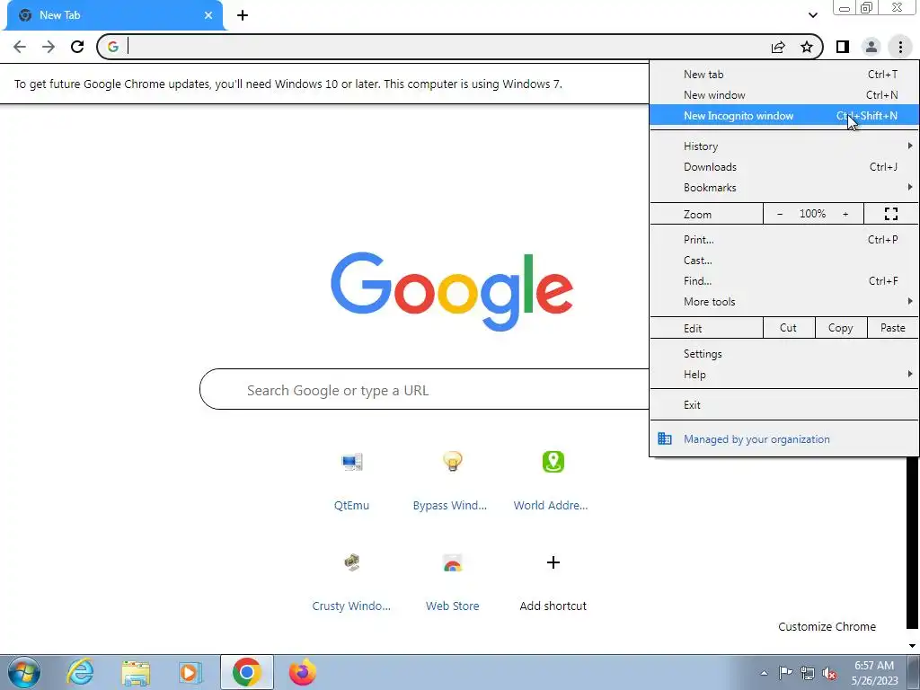Show hidden tray icons arrow

764,673
